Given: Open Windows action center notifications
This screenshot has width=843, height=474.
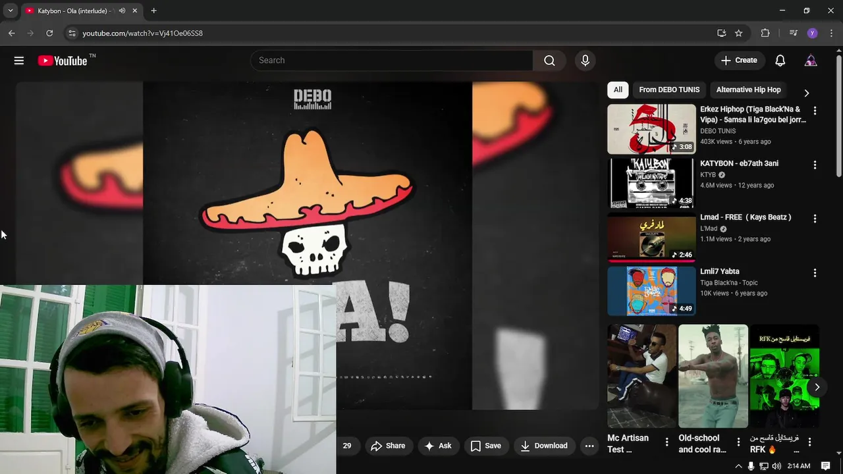Looking at the screenshot, I should pos(826,466).
